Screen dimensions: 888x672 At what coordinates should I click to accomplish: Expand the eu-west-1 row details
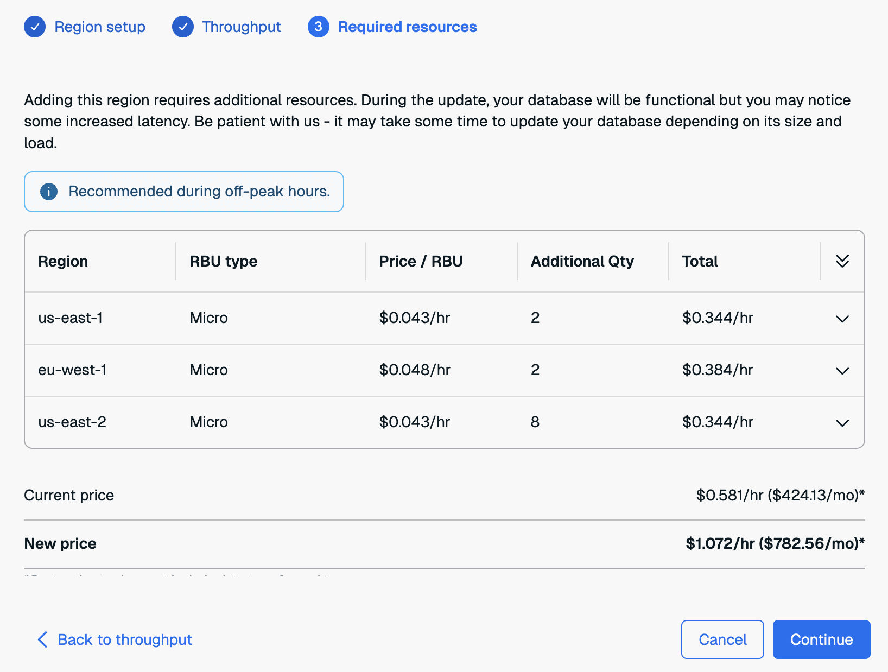click(x=842, y=371)
